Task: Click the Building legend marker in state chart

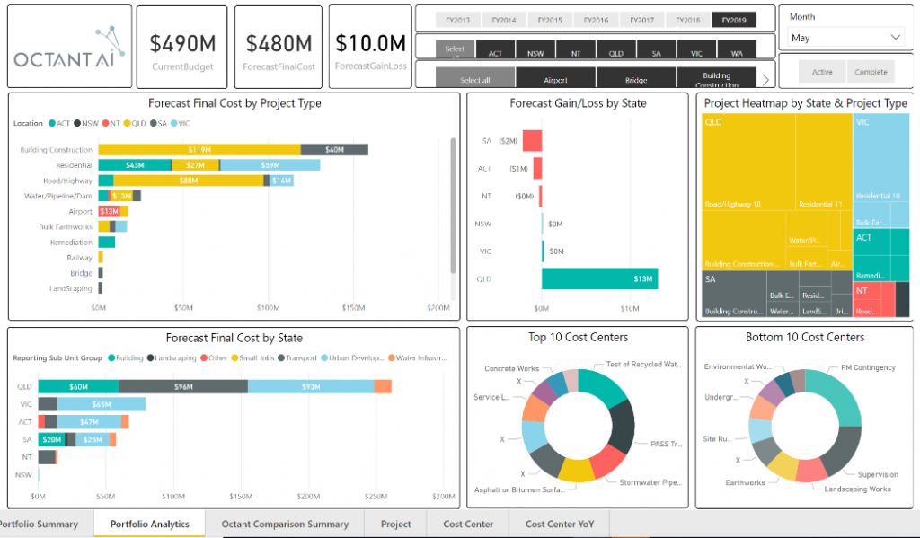Action: pos(111,357)
